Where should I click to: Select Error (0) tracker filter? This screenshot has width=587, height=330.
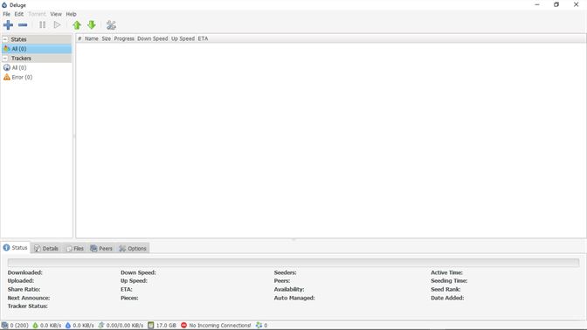click(x=37, y=77)
